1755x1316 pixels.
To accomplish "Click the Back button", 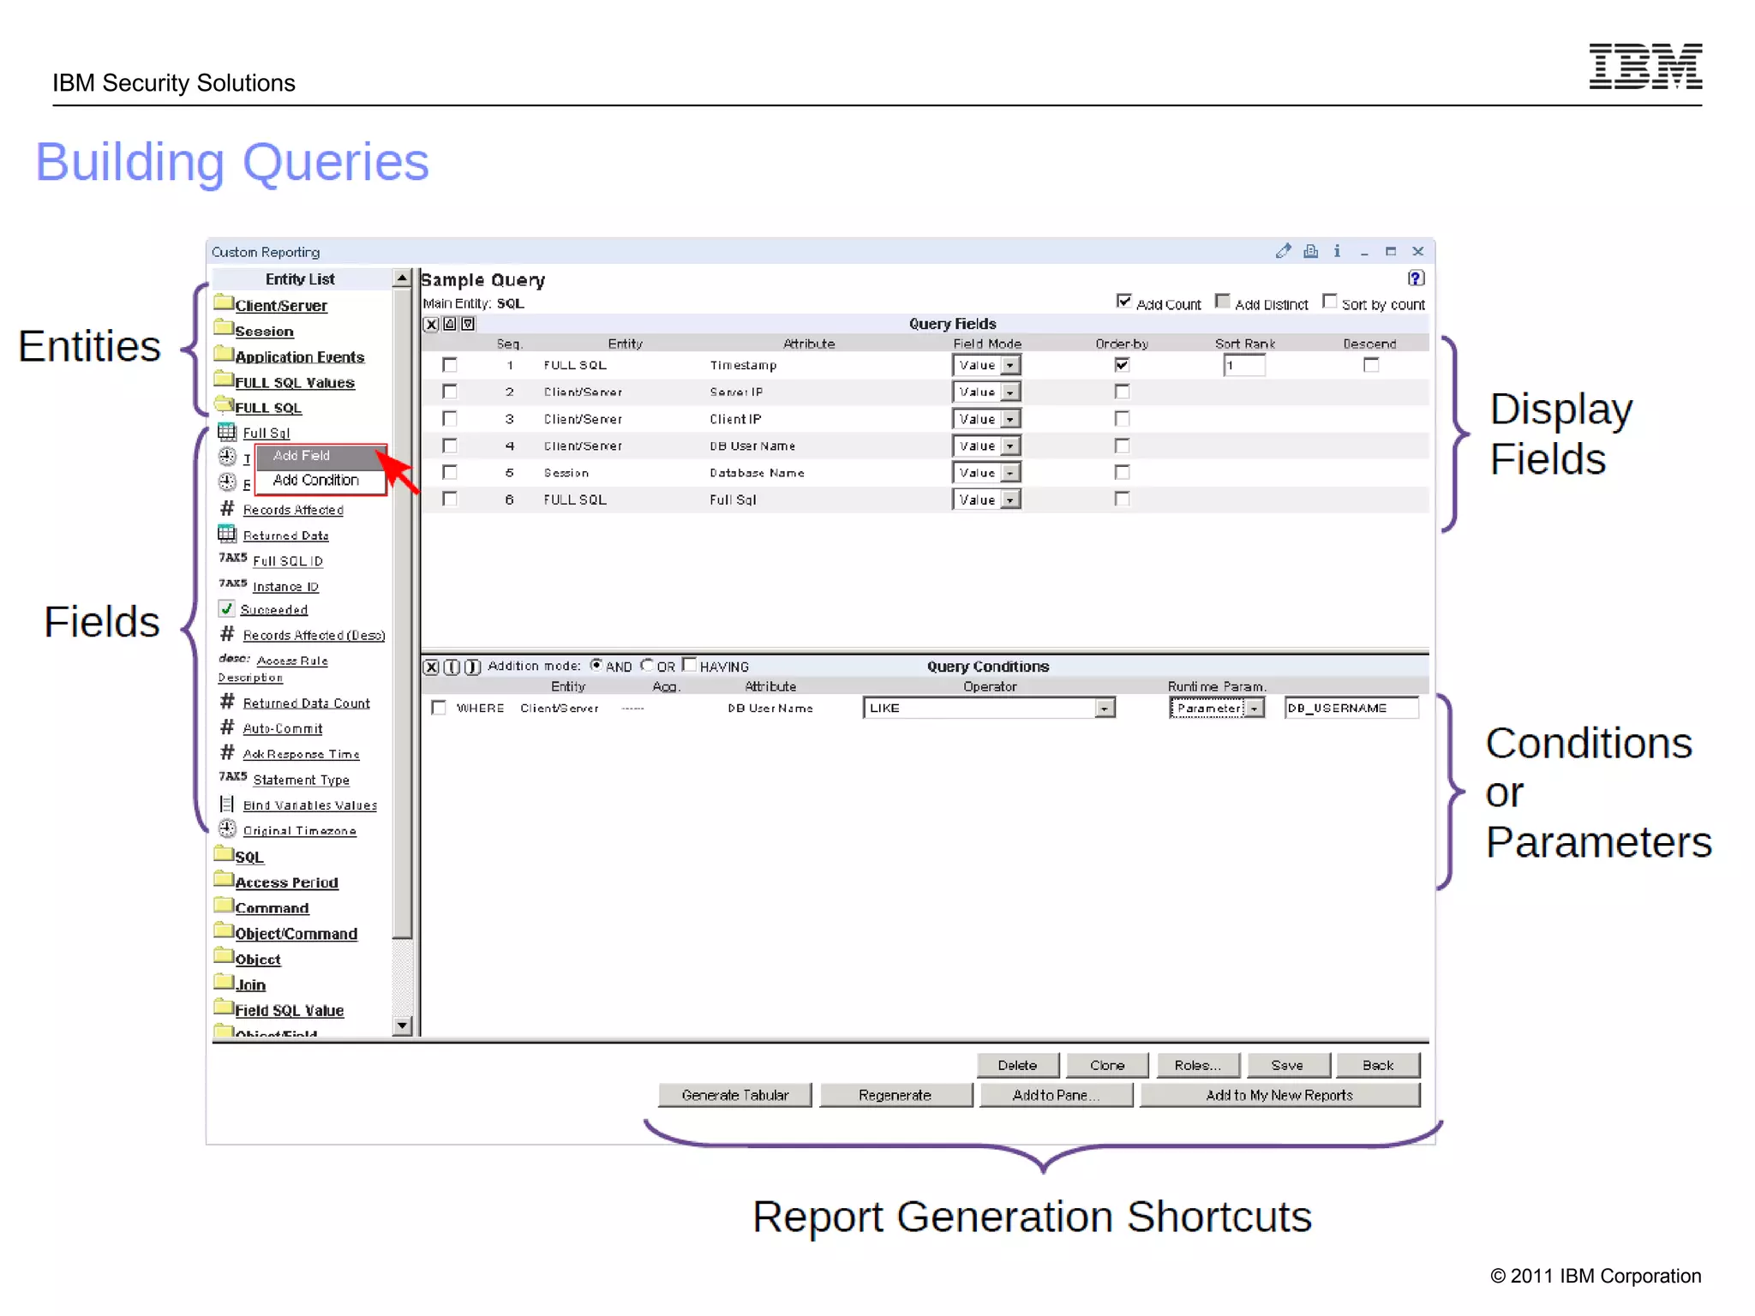I will pyautogui.click(x=1378, y=1065).
